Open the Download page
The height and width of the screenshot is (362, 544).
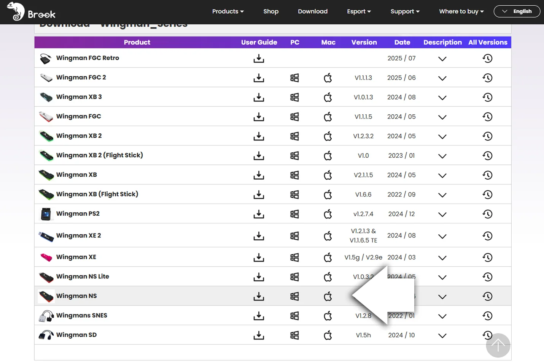[313, 11]
